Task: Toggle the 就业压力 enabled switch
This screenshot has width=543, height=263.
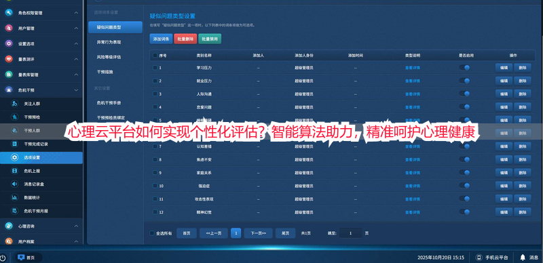Action: (464, 81)
